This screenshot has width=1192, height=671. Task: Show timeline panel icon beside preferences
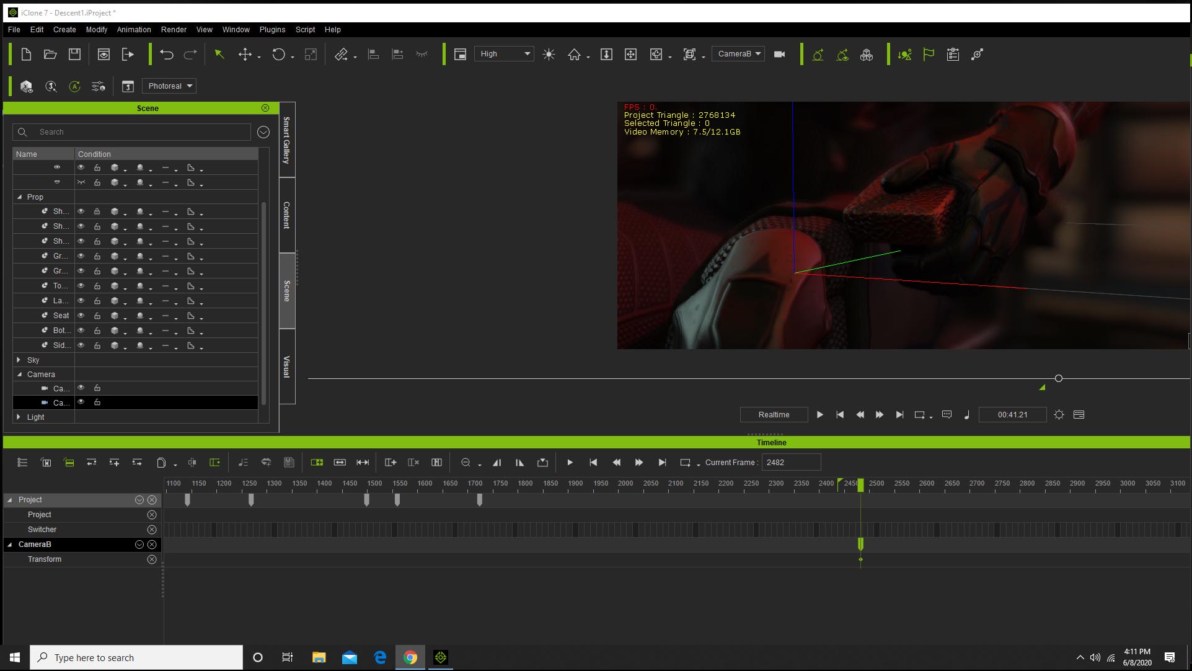(x=1079, y=415)
